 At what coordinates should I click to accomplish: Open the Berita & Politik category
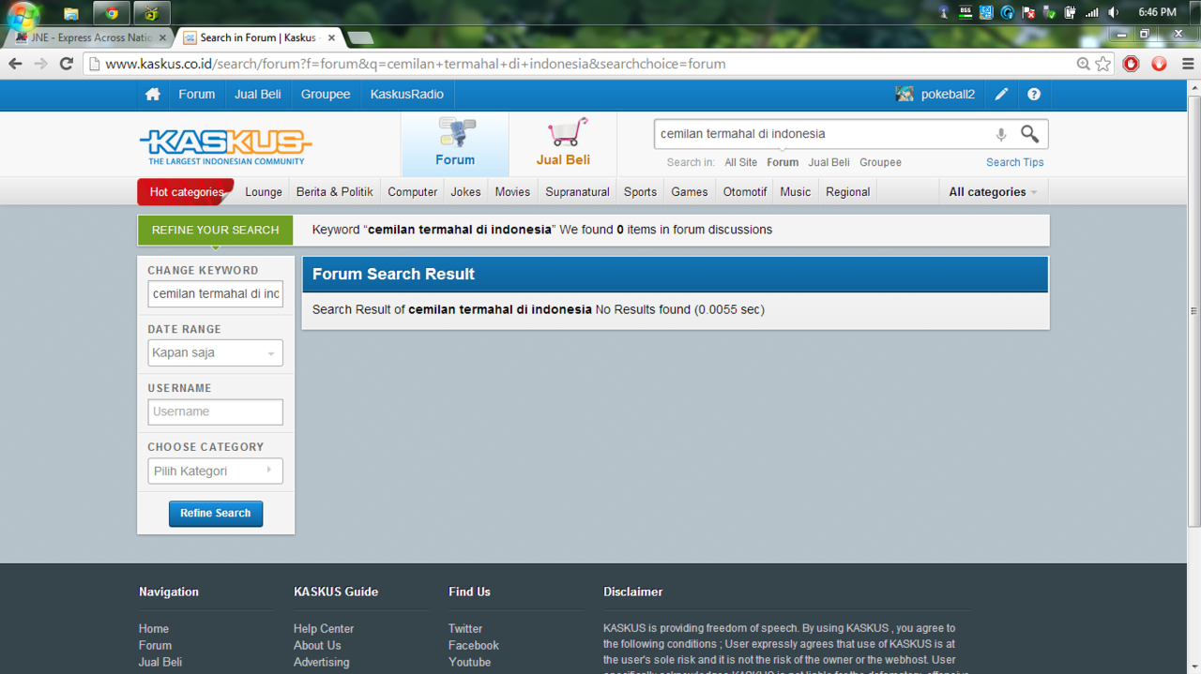point(335,192)
